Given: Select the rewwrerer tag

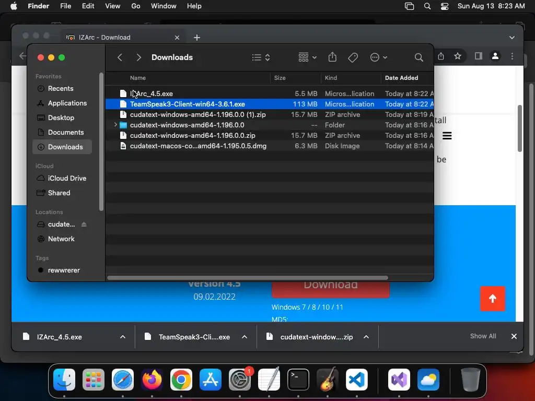Looking at the screenshot, I should (x=62, y=270).
